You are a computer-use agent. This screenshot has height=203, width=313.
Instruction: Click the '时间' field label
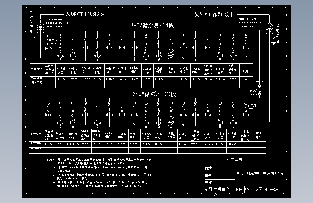click(239, 189)
